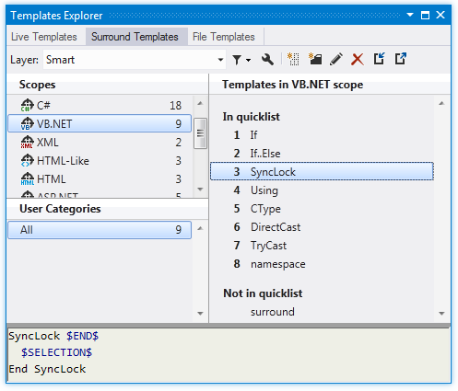Expand the filter dropdown arrow
The width and height of the screenshot is (458, 391).
(x=248, y=60)
